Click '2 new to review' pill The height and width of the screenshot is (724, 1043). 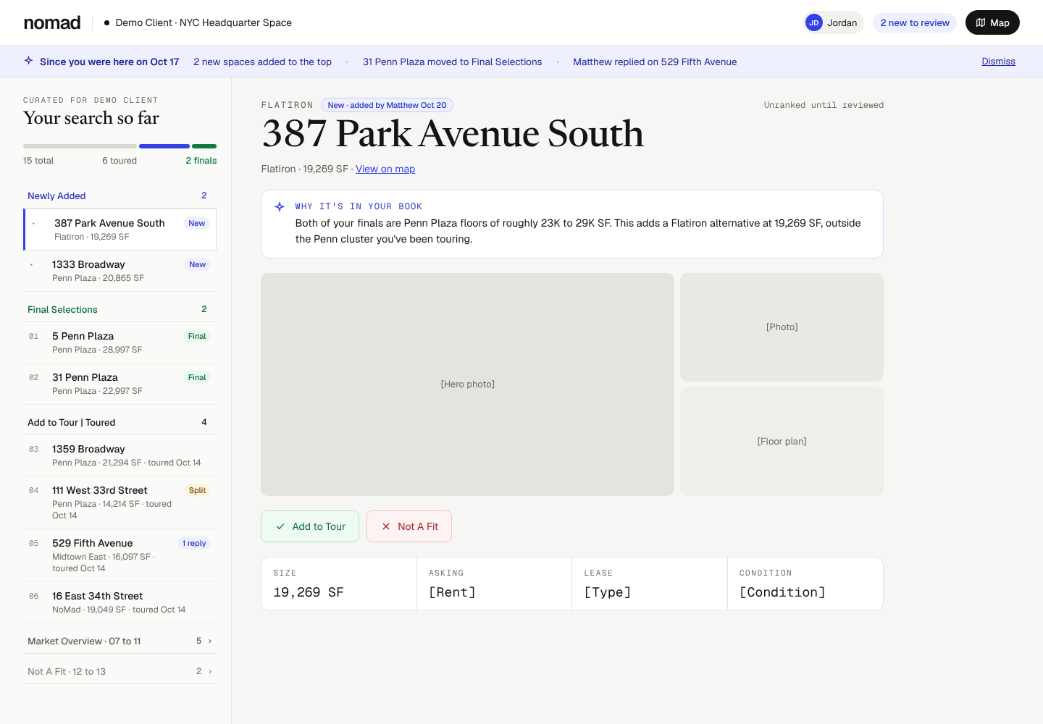tap(915, 22)
